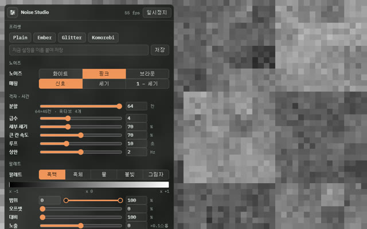Click the 루프 slider handle
This screenshot has height=229, width=367.
click(67, 144)
